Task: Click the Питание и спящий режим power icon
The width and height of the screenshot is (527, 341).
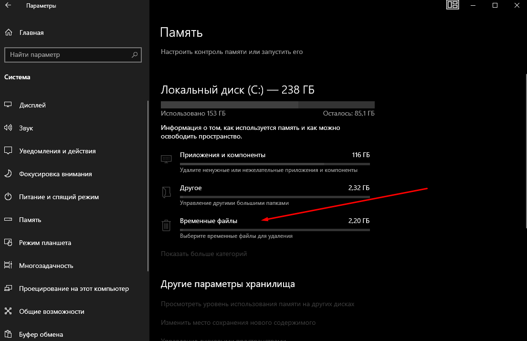Action: tap(8, 197)
